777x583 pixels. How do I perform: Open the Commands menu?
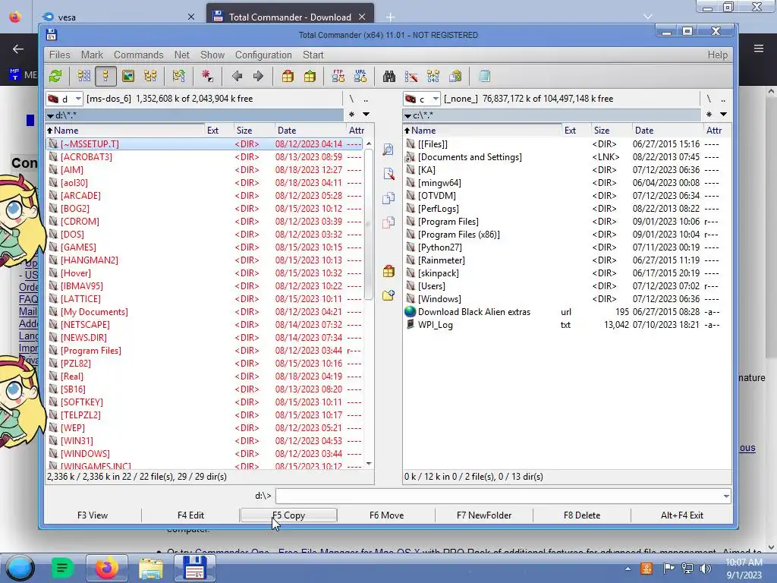click(x=138, y=55)
